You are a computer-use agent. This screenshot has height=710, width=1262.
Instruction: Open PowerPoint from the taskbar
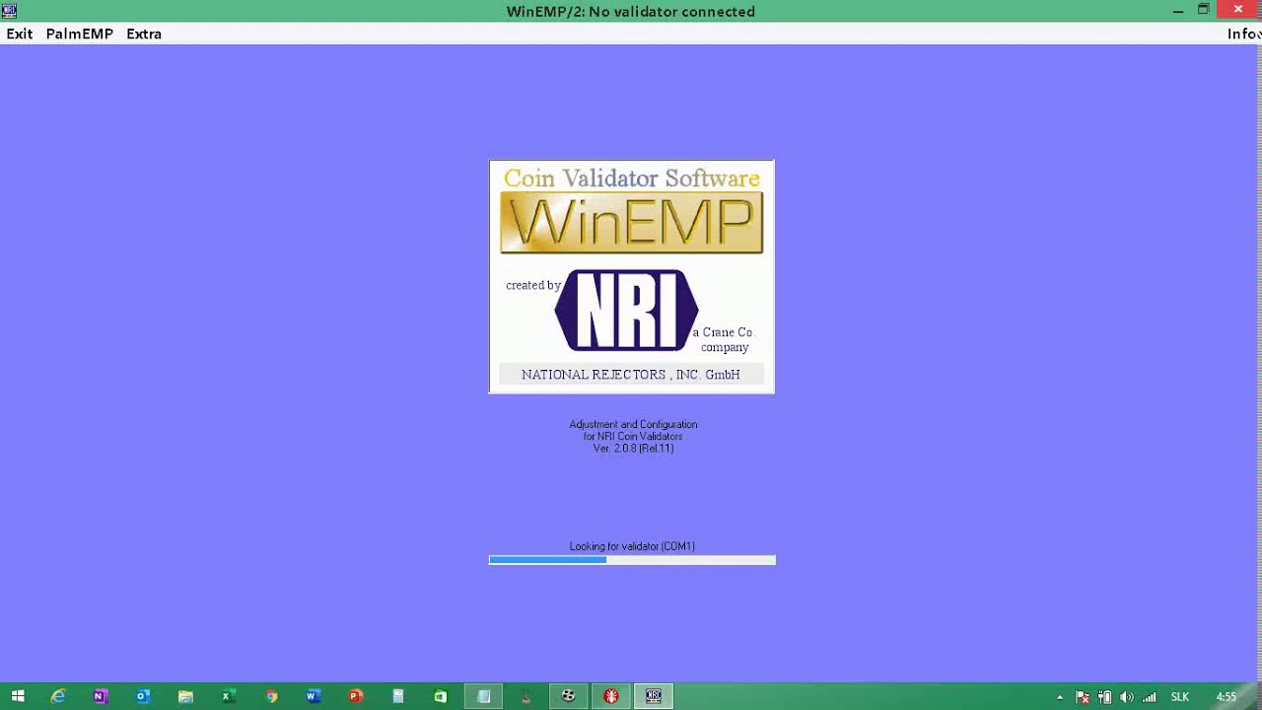click(x=356, y=696)
